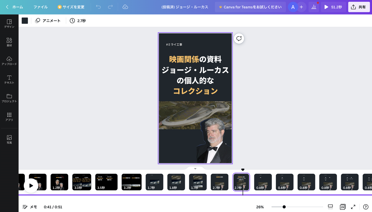Image resolution: width=372 pixels, height=212 pixels.
Task: Open the 写真 photos panel
Action: point(9,139)
